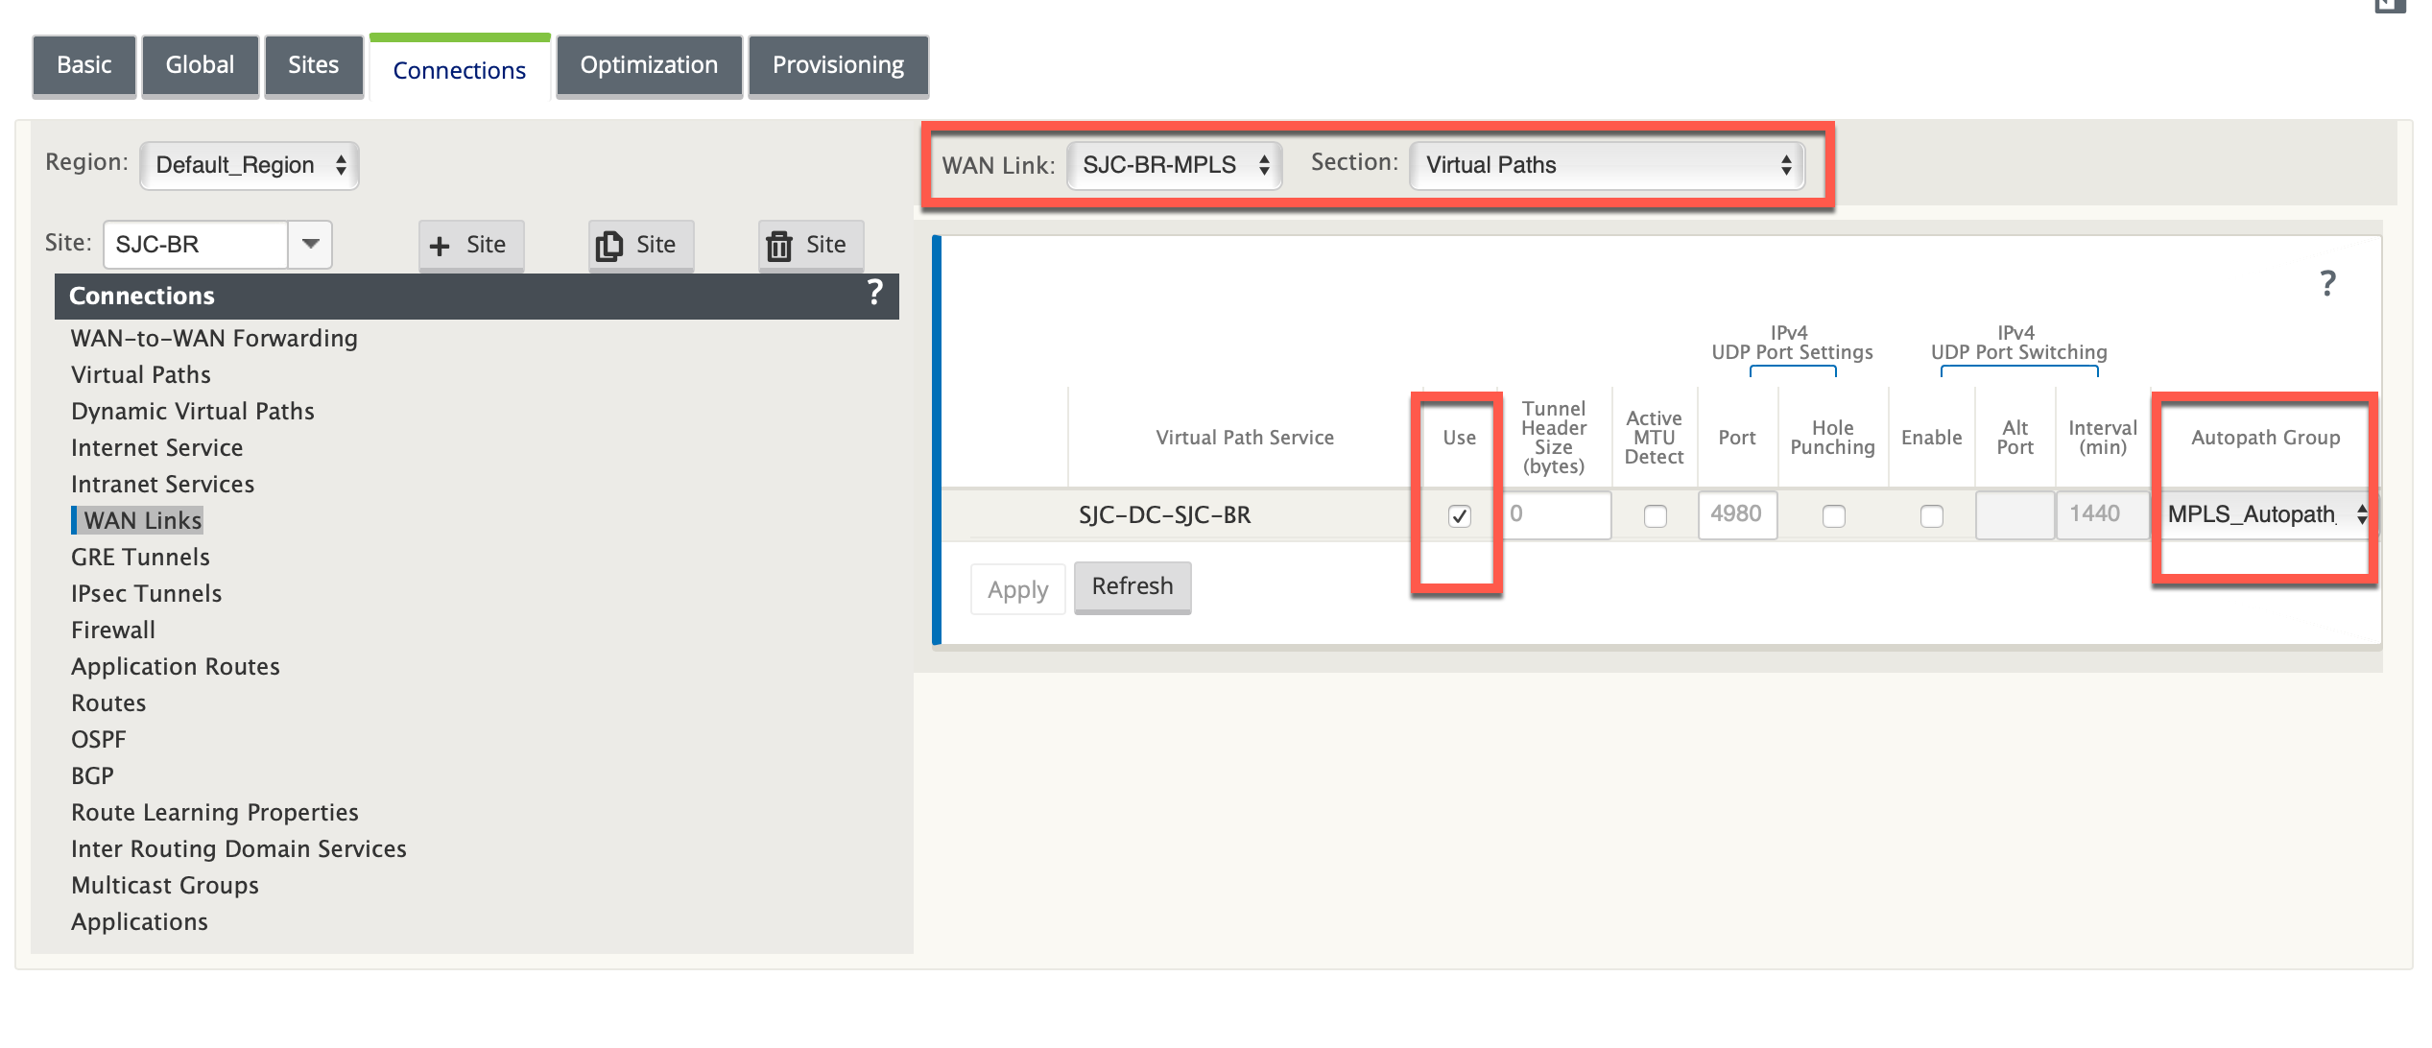Open GRE Tunnels section
This screenshot has width=2432, height=1048.
click(140, 557)
